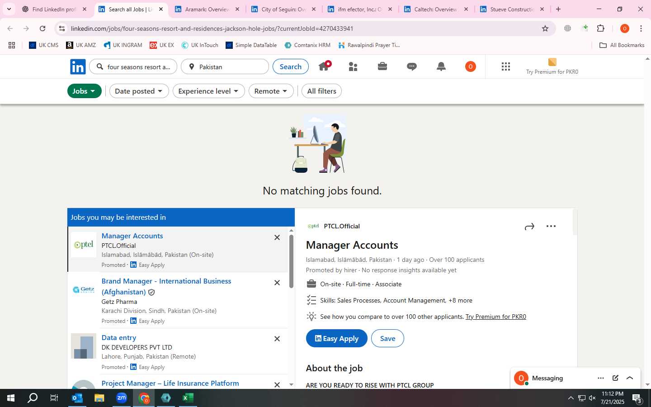Open Chrome menu three dots
651x407 pixels.
point(641,28)
